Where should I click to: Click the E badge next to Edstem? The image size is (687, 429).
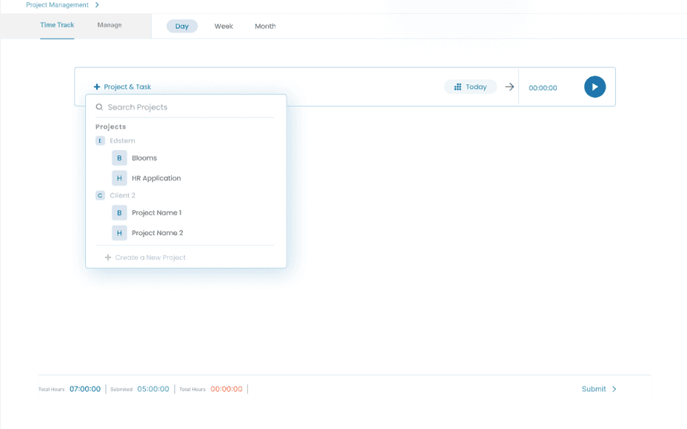[100, 141]
